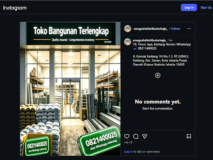Open the Toko Bangunan Terlengkap post image

(70, 89)
